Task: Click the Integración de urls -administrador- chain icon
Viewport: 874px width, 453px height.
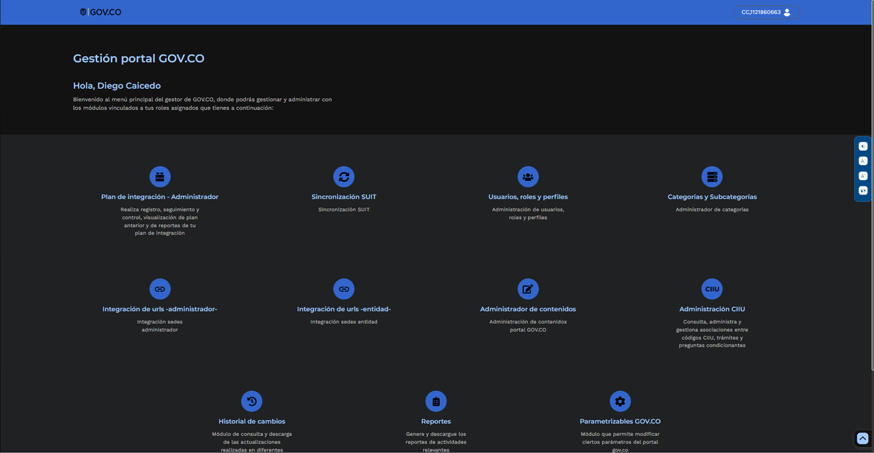Action: pos(160,289)
